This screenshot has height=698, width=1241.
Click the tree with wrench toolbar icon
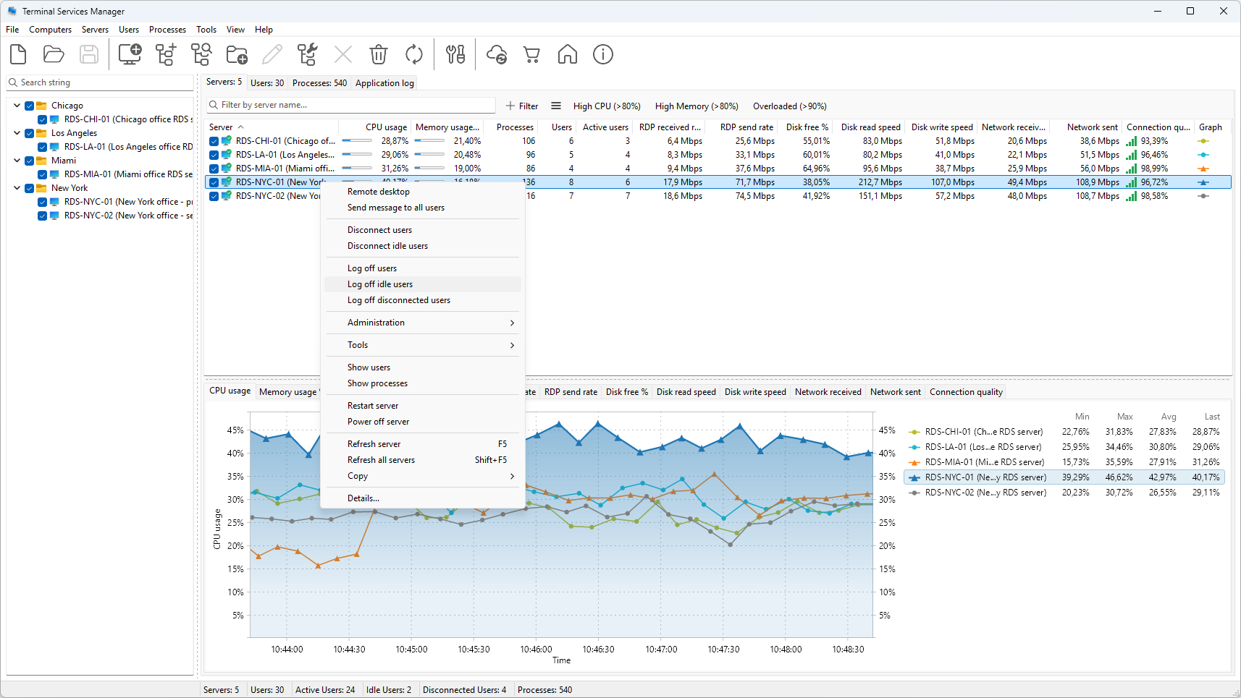pos(308,54)
